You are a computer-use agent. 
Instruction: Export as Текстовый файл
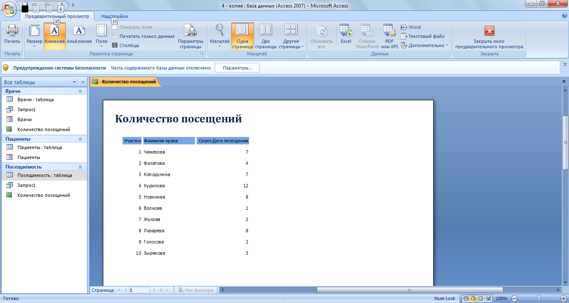coord(422,36)
